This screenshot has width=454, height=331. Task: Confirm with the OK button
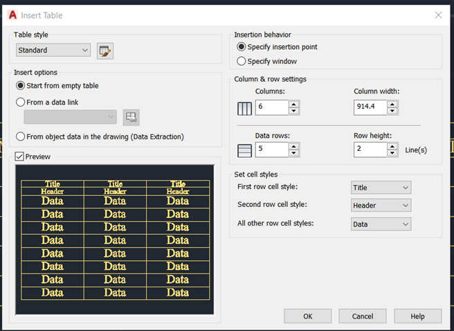coord(307,316)
